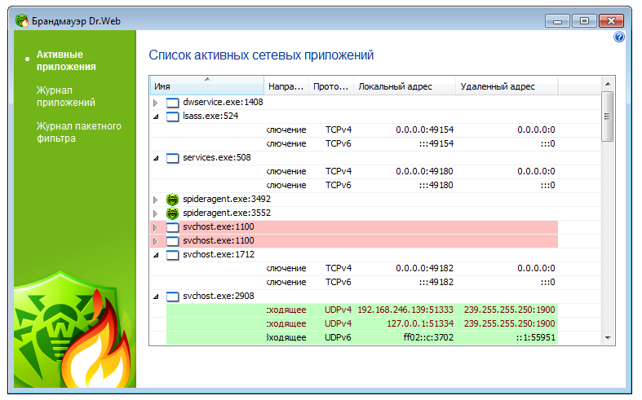
Task: Click the vertical scrollbar thumb
Action: [x=608, y=116]
